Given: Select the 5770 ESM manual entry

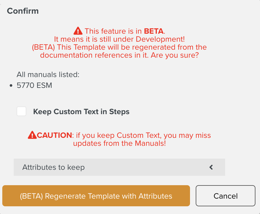Looking at the screenshot, I should click(35, 85).
